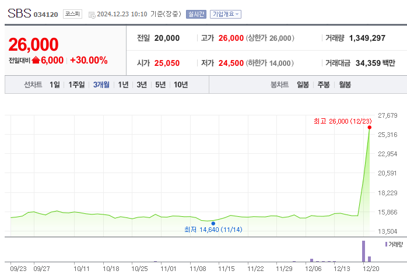Click the 코스피 market badge
The height and width of the screenshot is (278, 407).
tap(72, 14)
